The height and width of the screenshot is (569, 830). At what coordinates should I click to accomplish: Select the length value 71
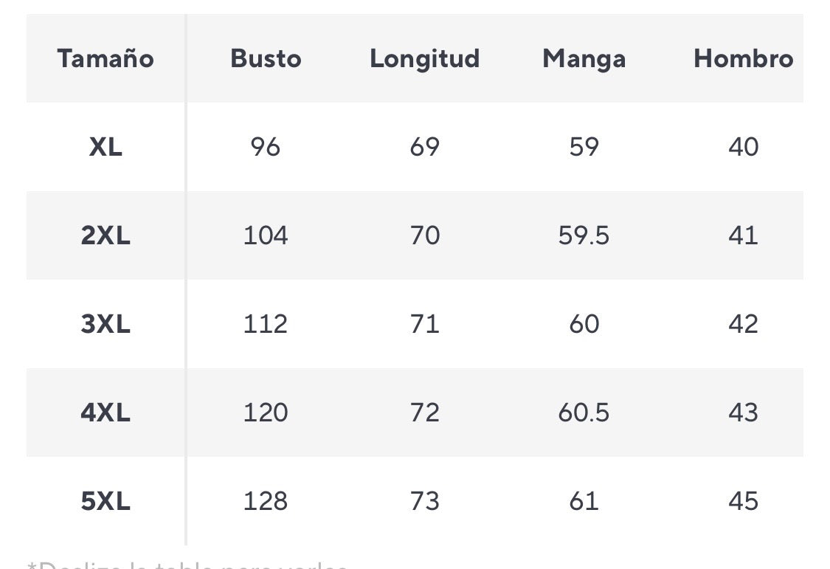pos(424,324)
